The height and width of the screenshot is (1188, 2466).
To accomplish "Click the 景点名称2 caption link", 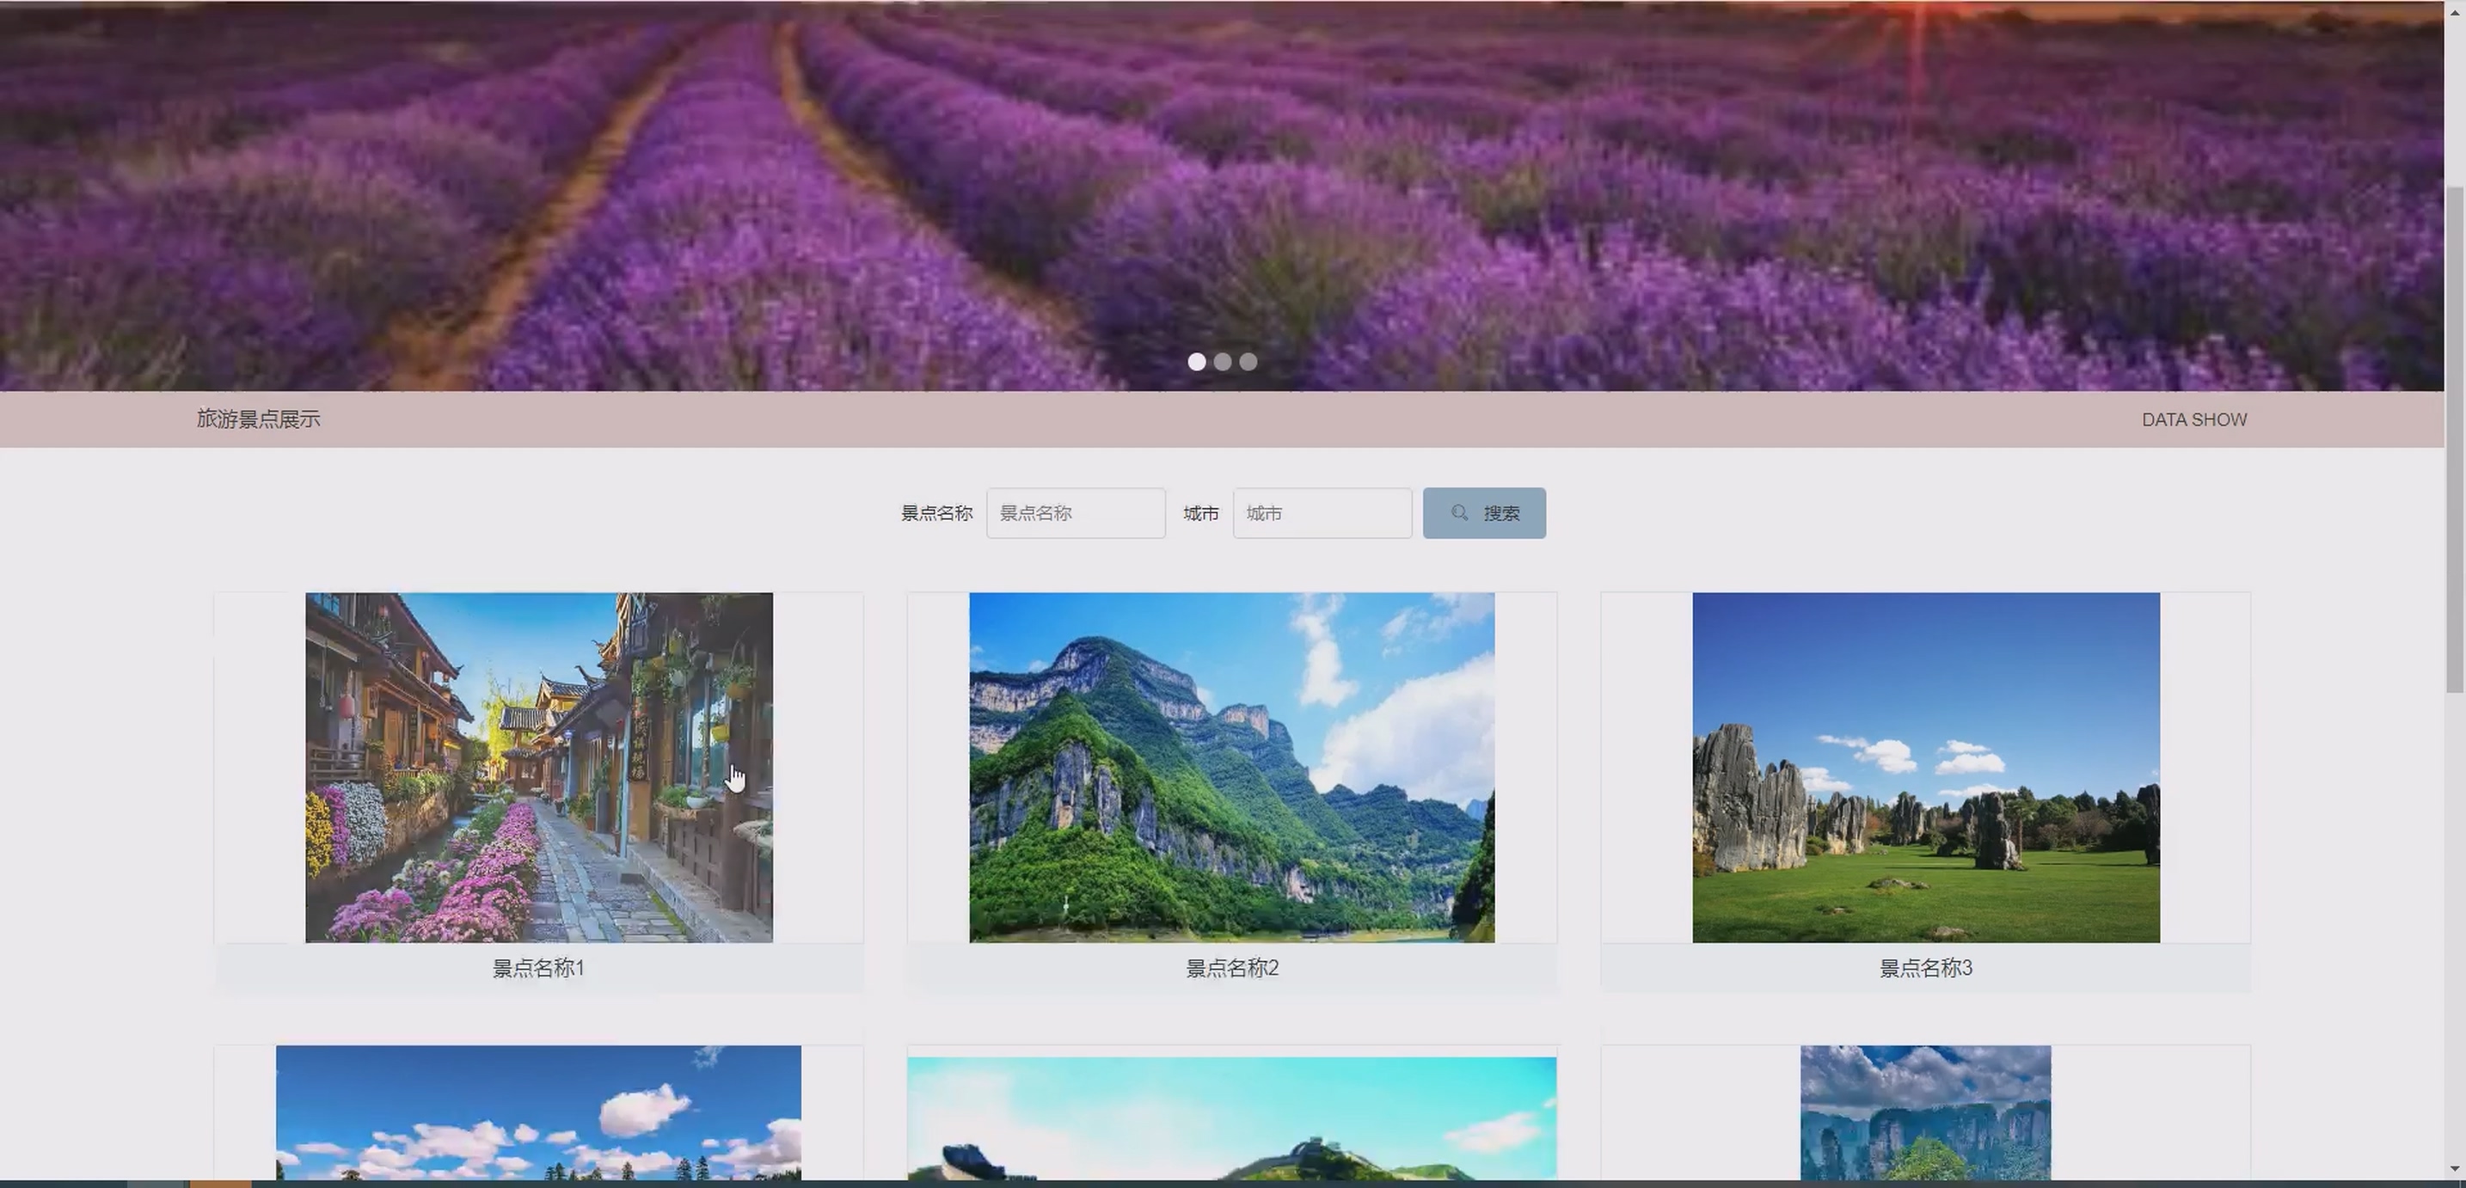I will click(1232, 968).
